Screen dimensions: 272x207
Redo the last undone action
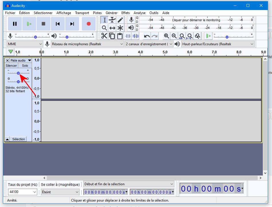pyautogui.click(x=155, y=36)
